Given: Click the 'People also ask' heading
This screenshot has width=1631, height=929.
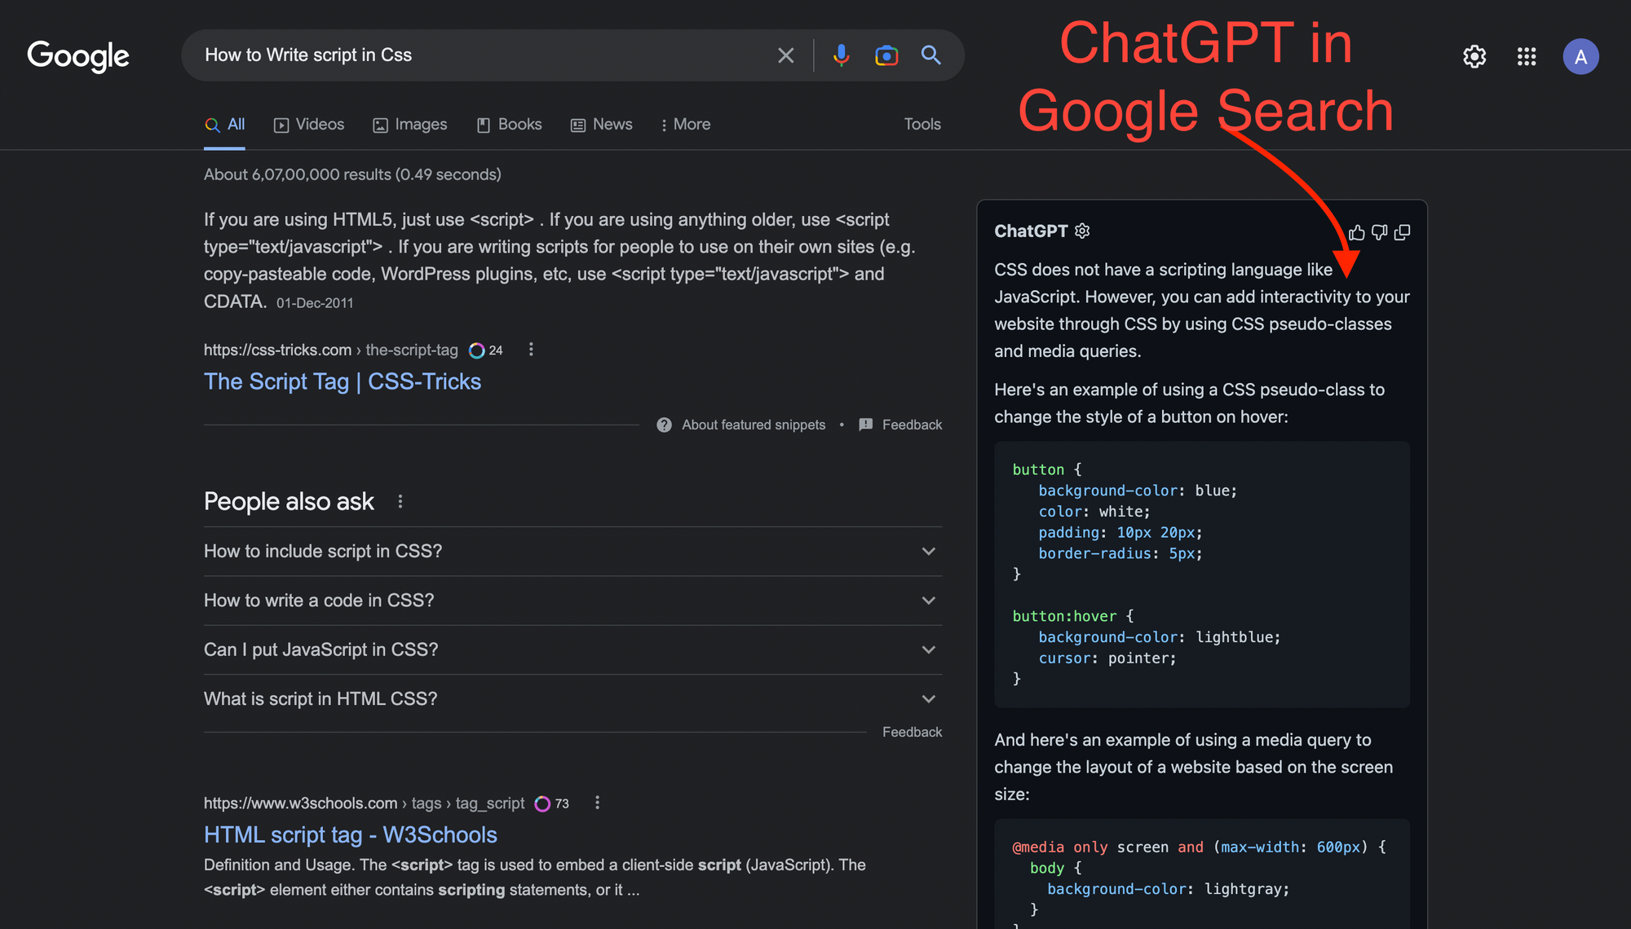Looking at the screenshot, I should [289, 501].
